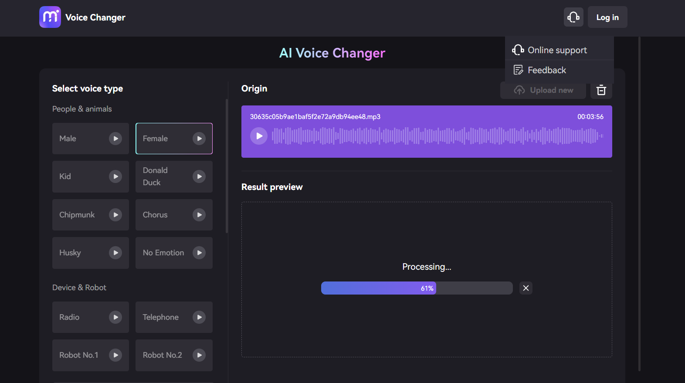This screenshot has height=383, width=685.
Task: Select the Male voice type
Action: click(91, 139)
